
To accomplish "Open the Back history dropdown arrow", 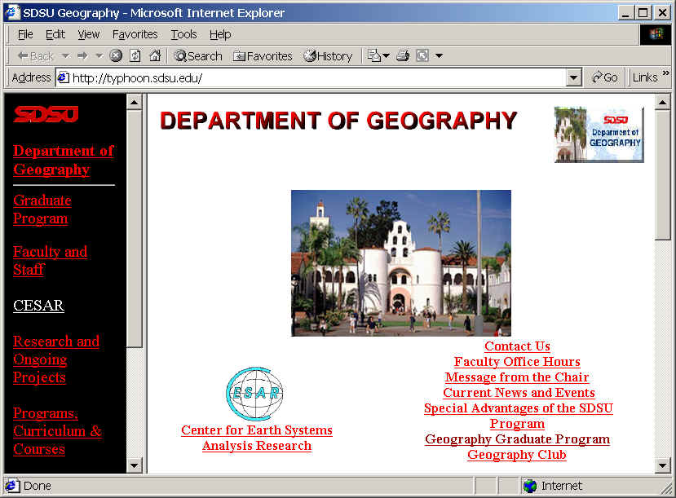I will (65, 56).
